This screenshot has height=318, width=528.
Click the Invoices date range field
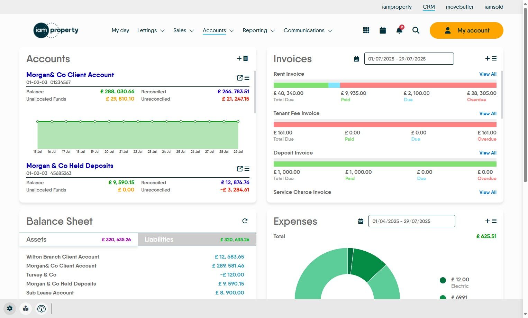coord(409,59)
